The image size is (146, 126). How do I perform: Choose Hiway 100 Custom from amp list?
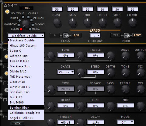coord(26,46)
